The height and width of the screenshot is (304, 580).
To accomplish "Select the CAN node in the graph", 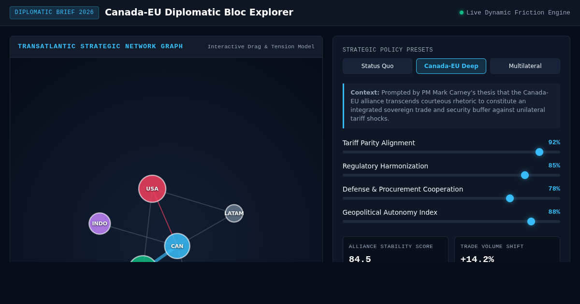I will click(x=177, y=246).
